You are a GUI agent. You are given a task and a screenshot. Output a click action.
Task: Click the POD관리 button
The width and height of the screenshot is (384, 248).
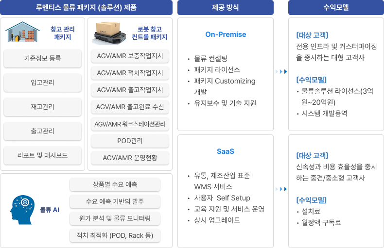coord(130,141)
